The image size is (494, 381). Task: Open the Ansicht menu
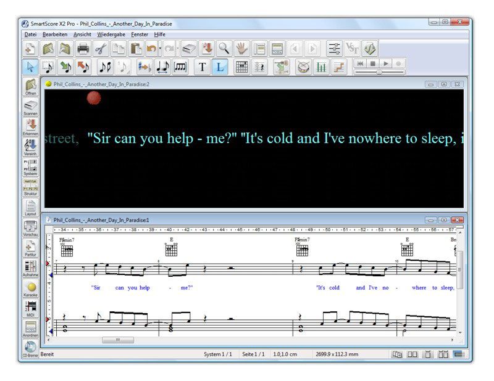click(82, 35)
